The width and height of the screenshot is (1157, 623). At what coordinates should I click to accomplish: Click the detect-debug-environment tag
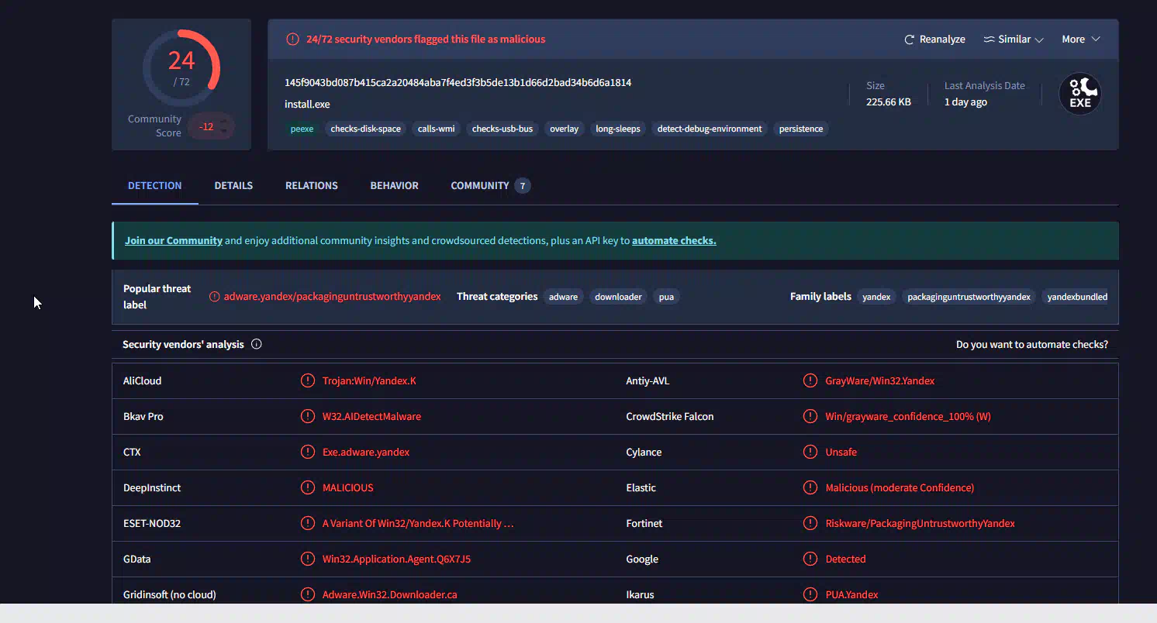[710, 129]
